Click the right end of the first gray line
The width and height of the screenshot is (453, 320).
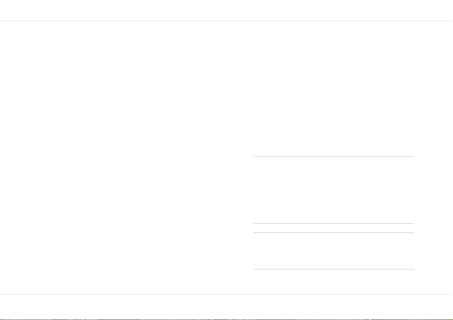click(413, 157)
